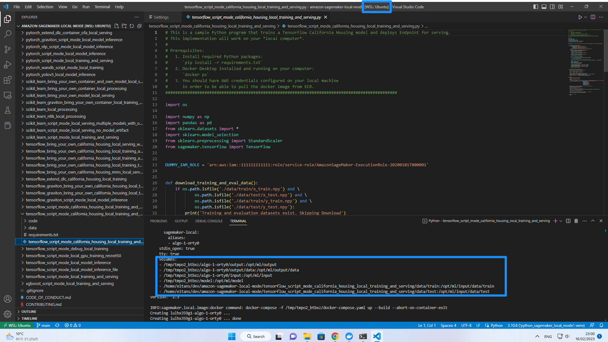Open Windows Start menu
This screenshot has height=342, width=608.
(232, 336)
